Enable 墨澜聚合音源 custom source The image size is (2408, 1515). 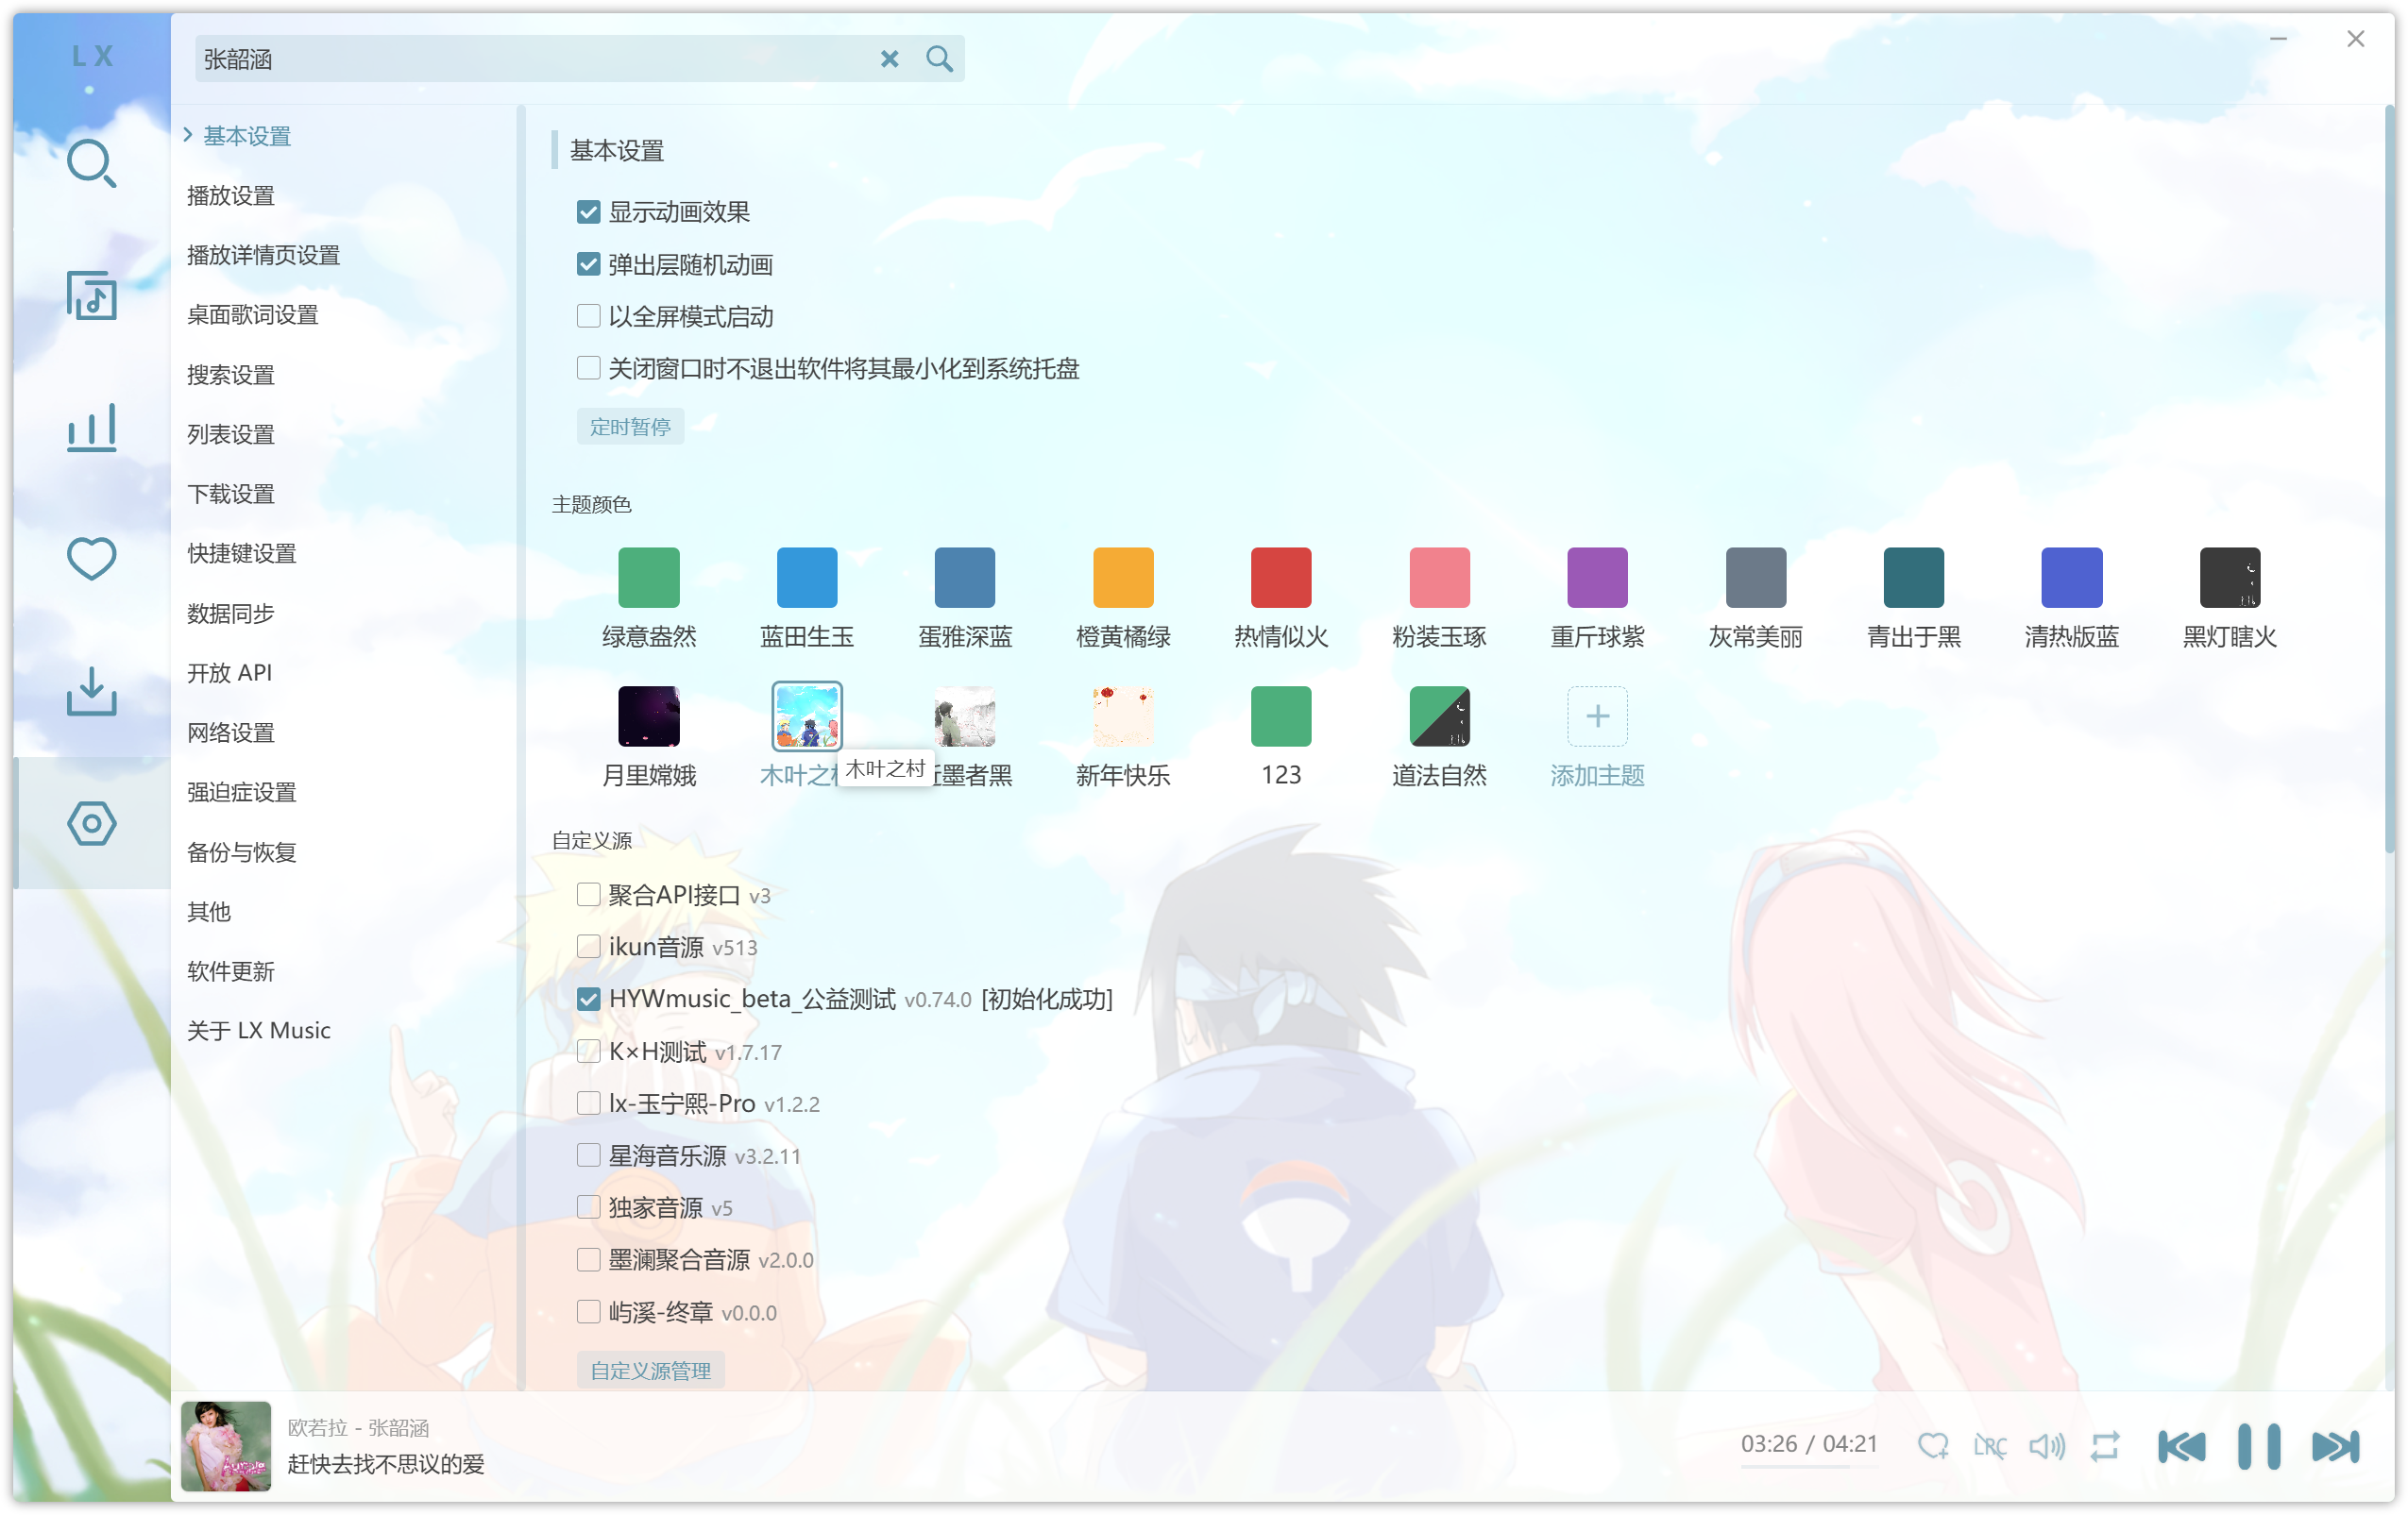click(588, 1259)
